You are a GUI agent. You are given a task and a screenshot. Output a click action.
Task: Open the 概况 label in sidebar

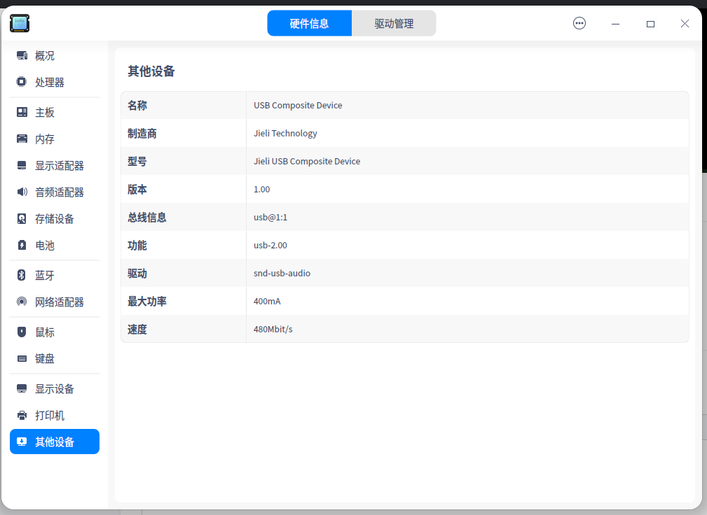click(x=45, y=56)
